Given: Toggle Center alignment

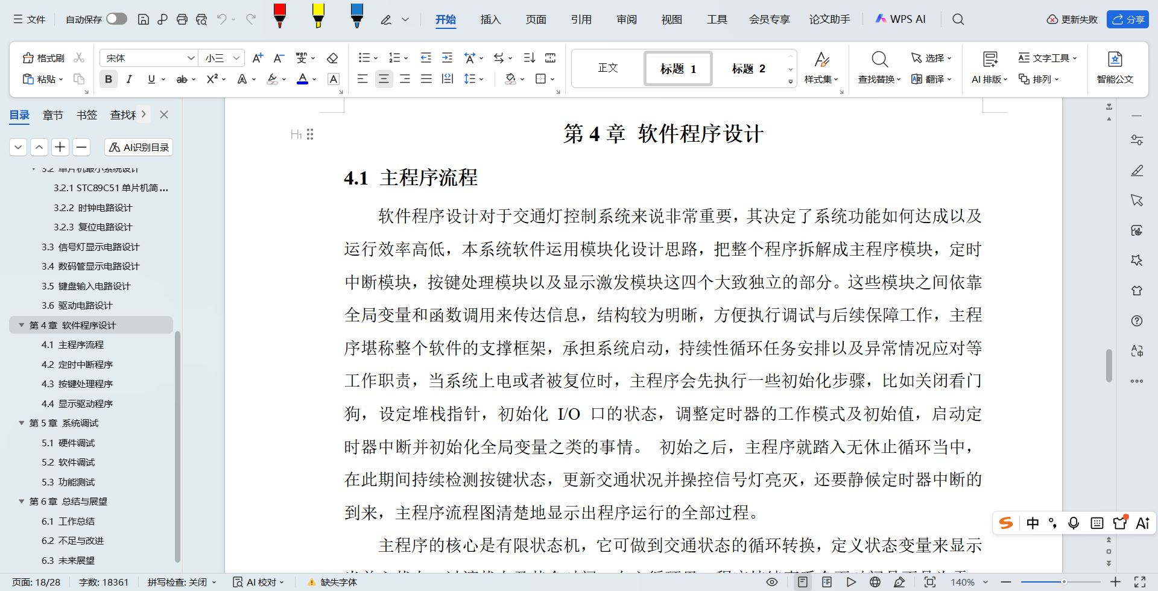Looking at the screenshot, I should pos(384,79).
